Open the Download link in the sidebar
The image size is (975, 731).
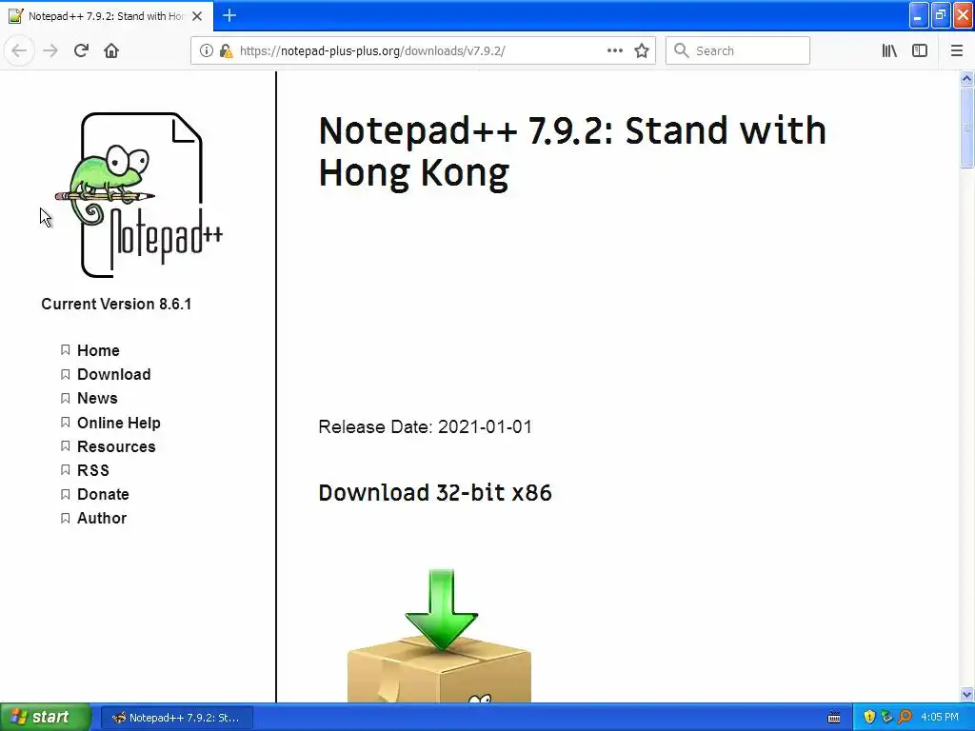(x=114, y=374)
